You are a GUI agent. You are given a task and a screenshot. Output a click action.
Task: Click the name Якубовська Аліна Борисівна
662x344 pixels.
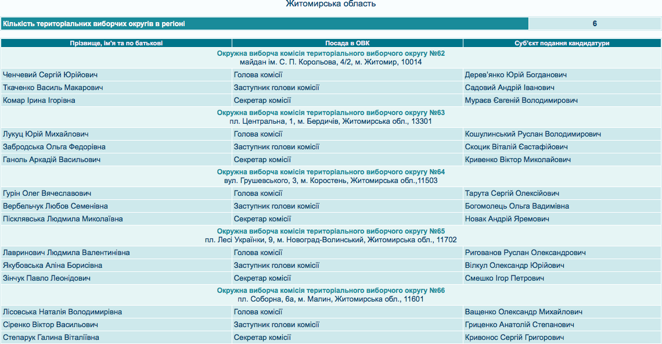[52, 266]
